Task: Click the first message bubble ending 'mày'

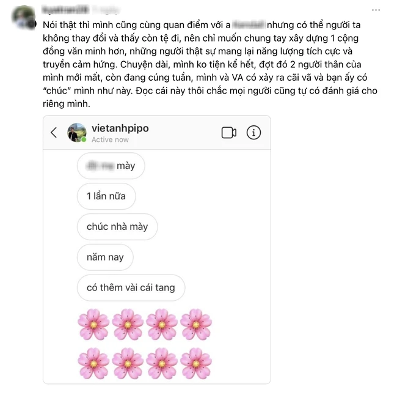Action: click(111, 166)
